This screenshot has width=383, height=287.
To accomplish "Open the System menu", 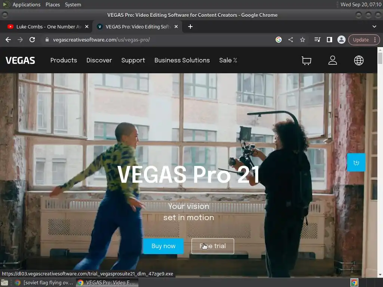I will pos(73,4).
